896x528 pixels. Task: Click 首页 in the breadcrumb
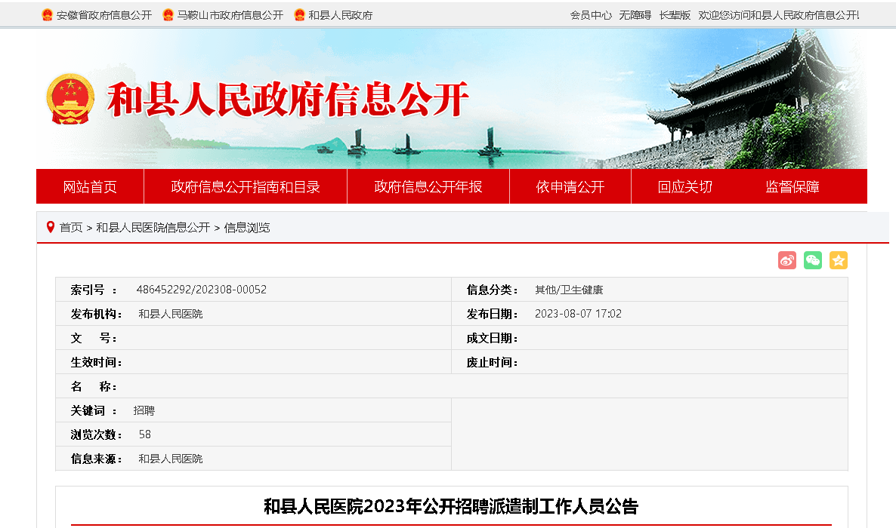pos(71,228)
